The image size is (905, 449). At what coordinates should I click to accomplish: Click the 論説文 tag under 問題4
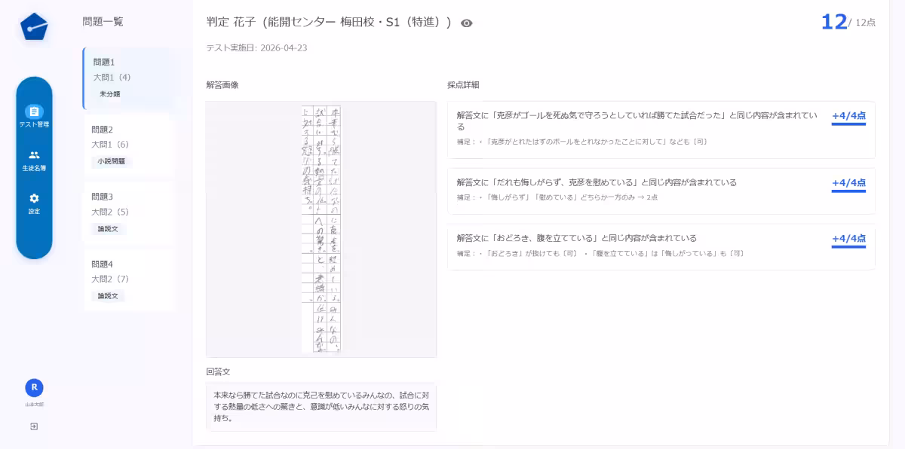point(108,296)
